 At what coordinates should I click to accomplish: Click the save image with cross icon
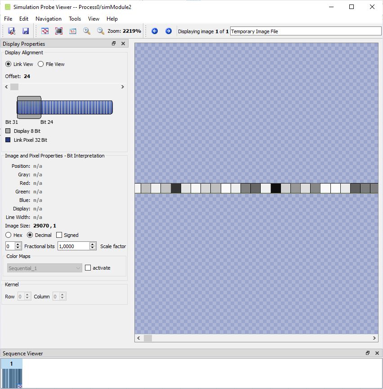(11, 31)
